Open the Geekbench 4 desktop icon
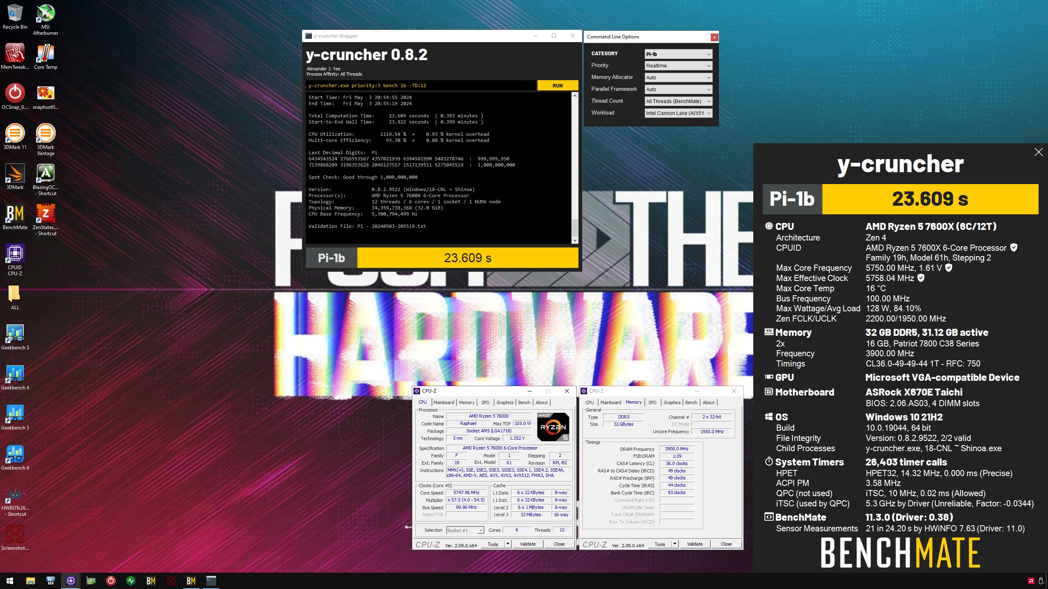 [x=15, y=377]
